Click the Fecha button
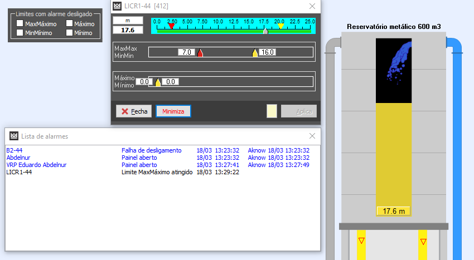The image size is (474, 260). 134,111
